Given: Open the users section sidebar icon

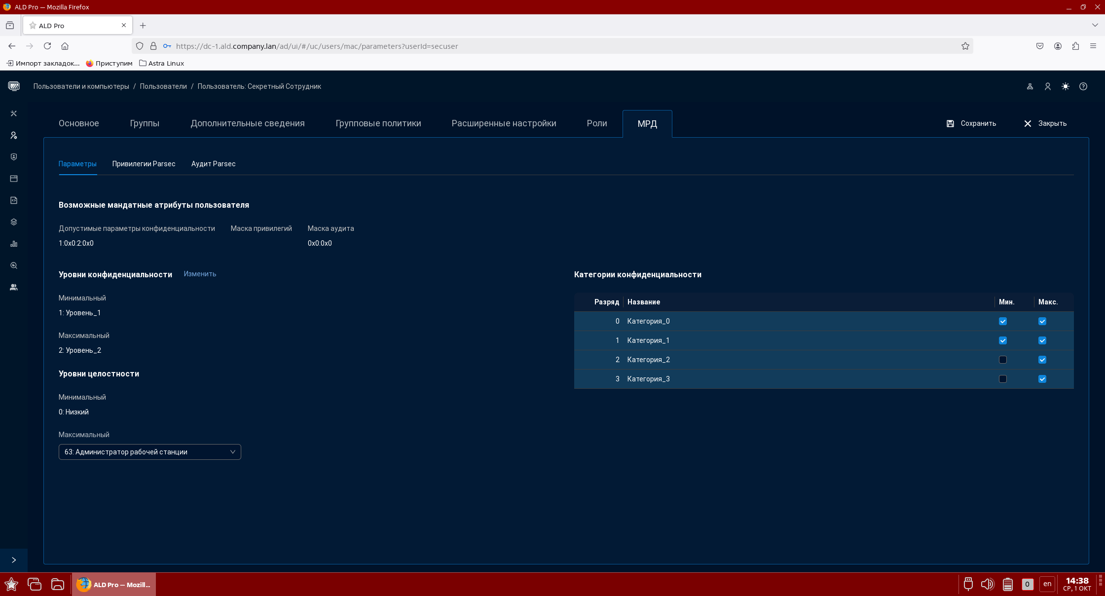Looking at the screenshot, I should coord(14,135).
